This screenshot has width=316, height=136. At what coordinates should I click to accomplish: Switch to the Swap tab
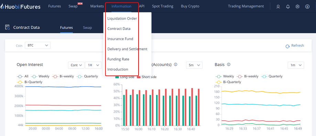click(87, 27)
